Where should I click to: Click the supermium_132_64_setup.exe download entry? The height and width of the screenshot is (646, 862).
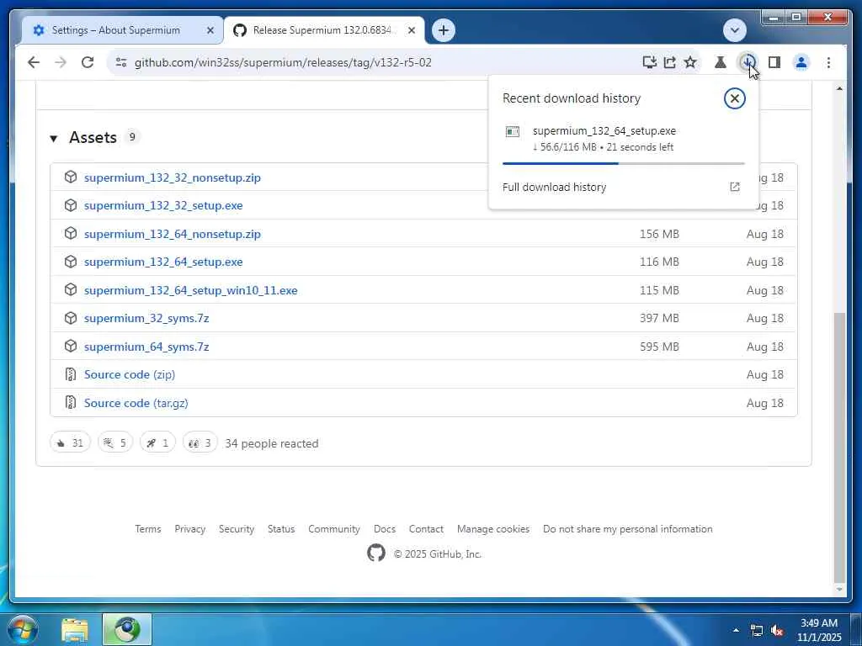click(622, 139)
